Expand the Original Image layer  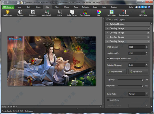click(x=107, y=24)
